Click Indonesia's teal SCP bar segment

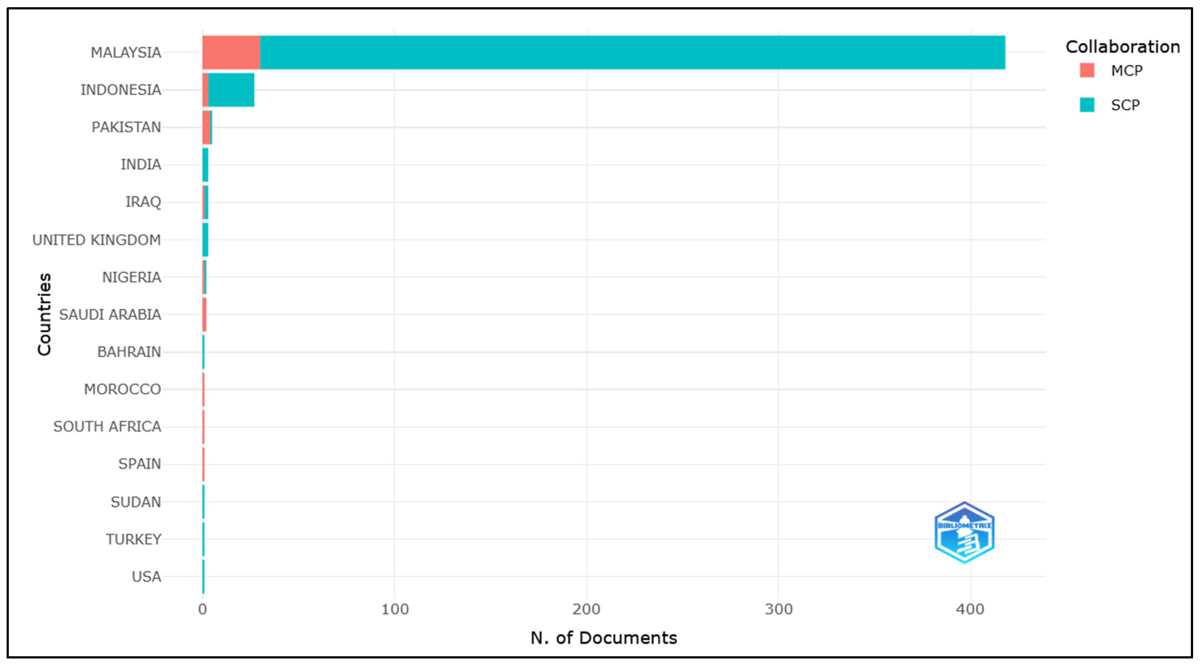coord(231,90)
